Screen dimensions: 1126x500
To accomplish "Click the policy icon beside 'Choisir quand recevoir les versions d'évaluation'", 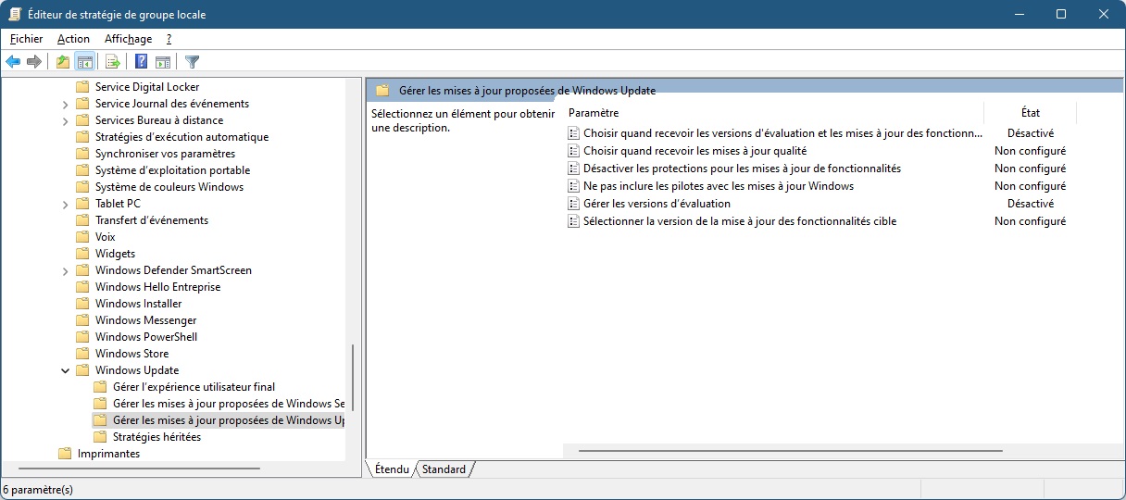I will pos(573,133).
